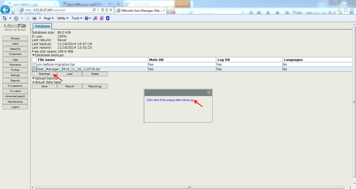Screen dimensions: 356x189
Task: Click the Save database button
Action: [44, 86]
